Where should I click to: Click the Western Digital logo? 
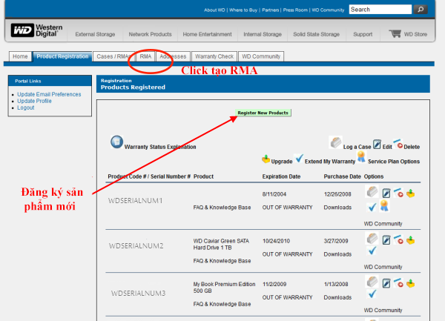click(x=36, y=30)
